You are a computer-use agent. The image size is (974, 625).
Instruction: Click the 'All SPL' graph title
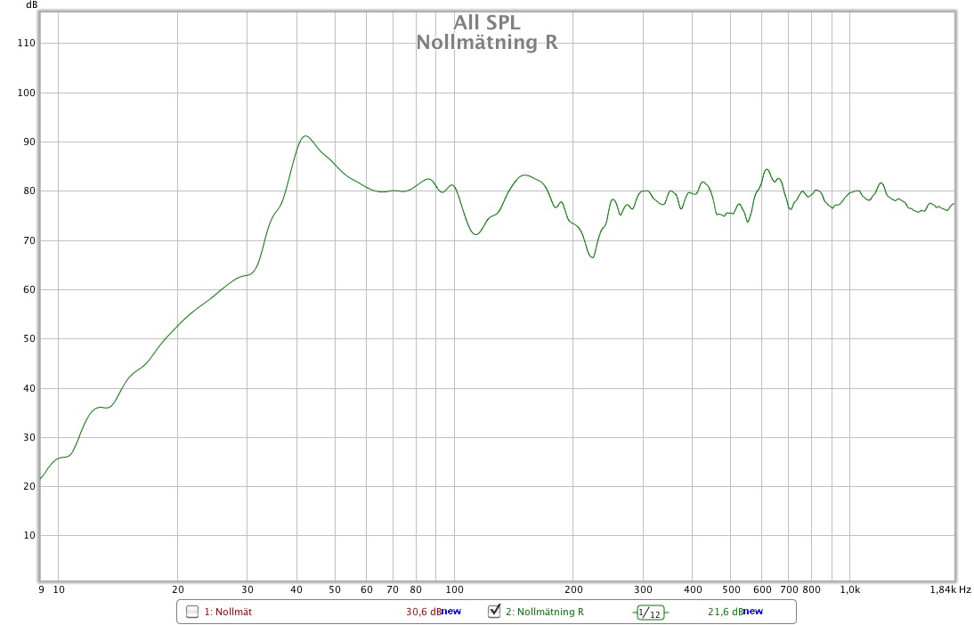[x=487, y=22]
